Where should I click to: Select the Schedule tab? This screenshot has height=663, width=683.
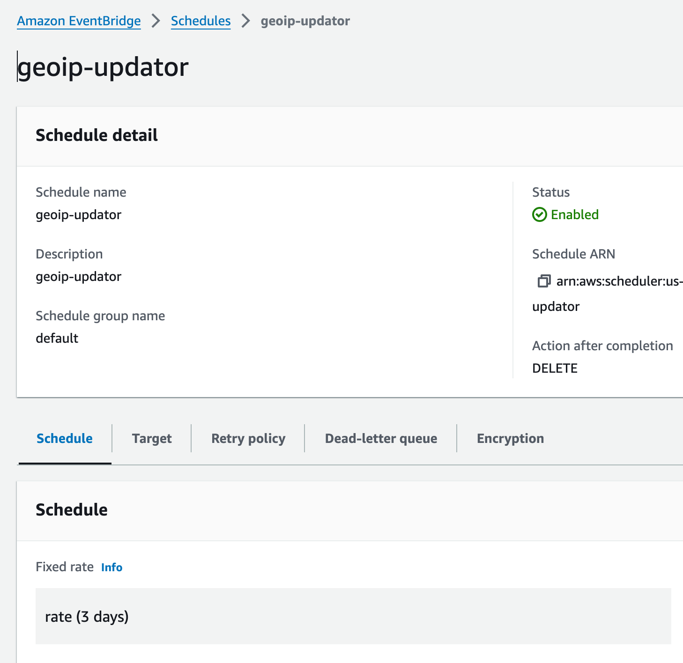point(65,438)
